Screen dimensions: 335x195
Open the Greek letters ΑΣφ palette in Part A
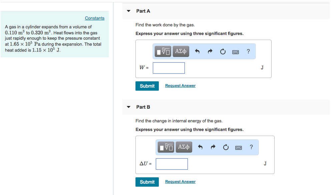(x=181, y=51)
